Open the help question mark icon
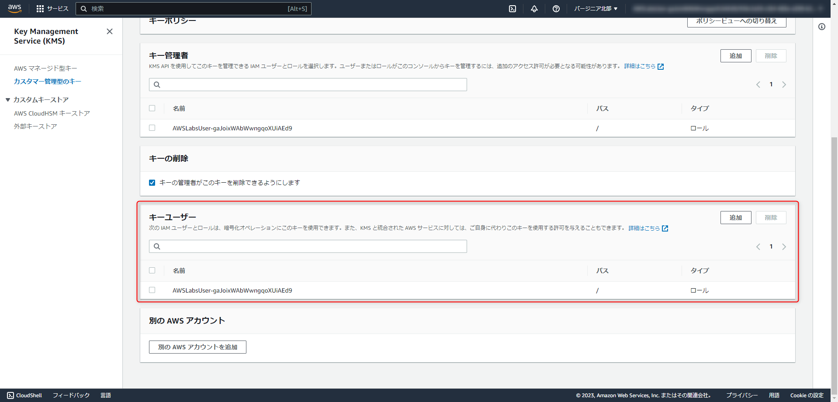Screen dimensions: 838x402 click(555, 8)
